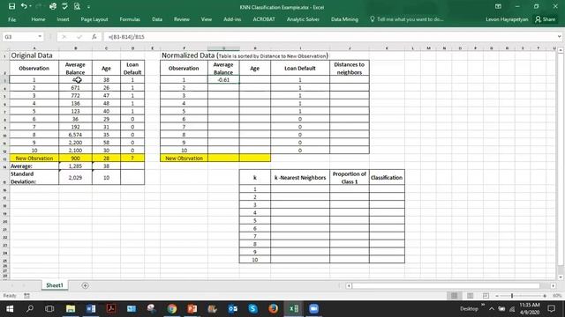Click the Enter checkmark formula button
565x317 pixels.
click(x=79, y=37)
